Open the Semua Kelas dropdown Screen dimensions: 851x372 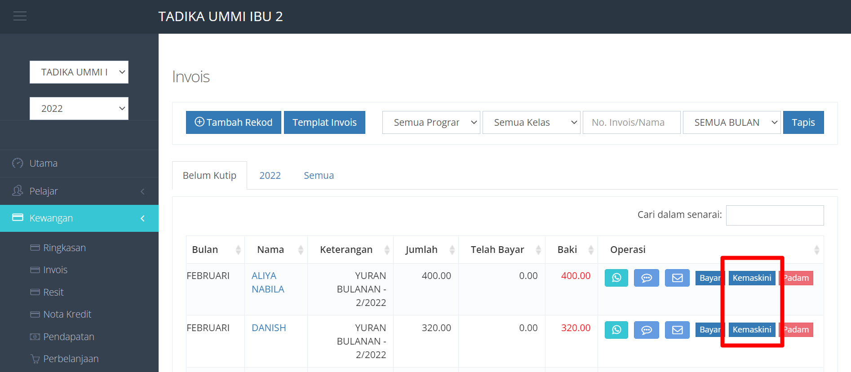point(531,123)
